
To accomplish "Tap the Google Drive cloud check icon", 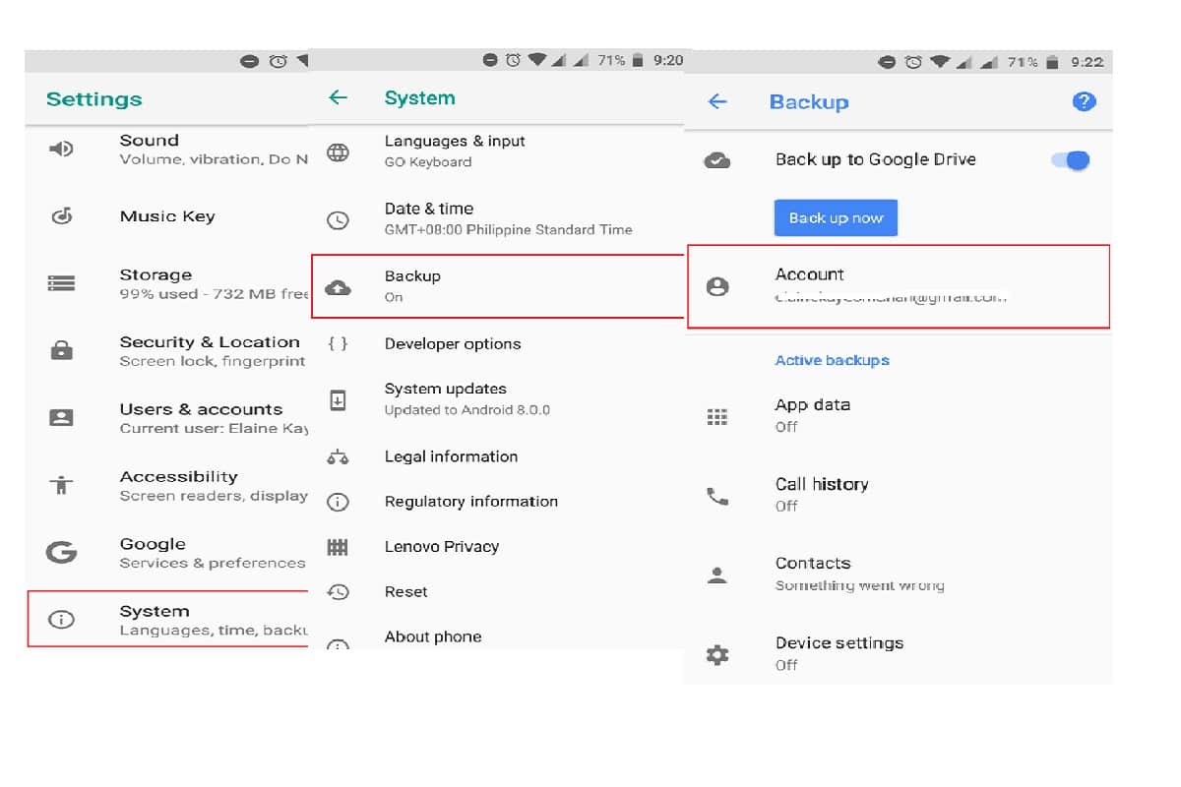I will pos(717,160).
